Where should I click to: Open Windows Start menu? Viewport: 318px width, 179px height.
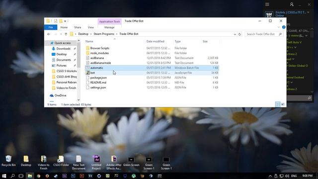pos(4,176)
